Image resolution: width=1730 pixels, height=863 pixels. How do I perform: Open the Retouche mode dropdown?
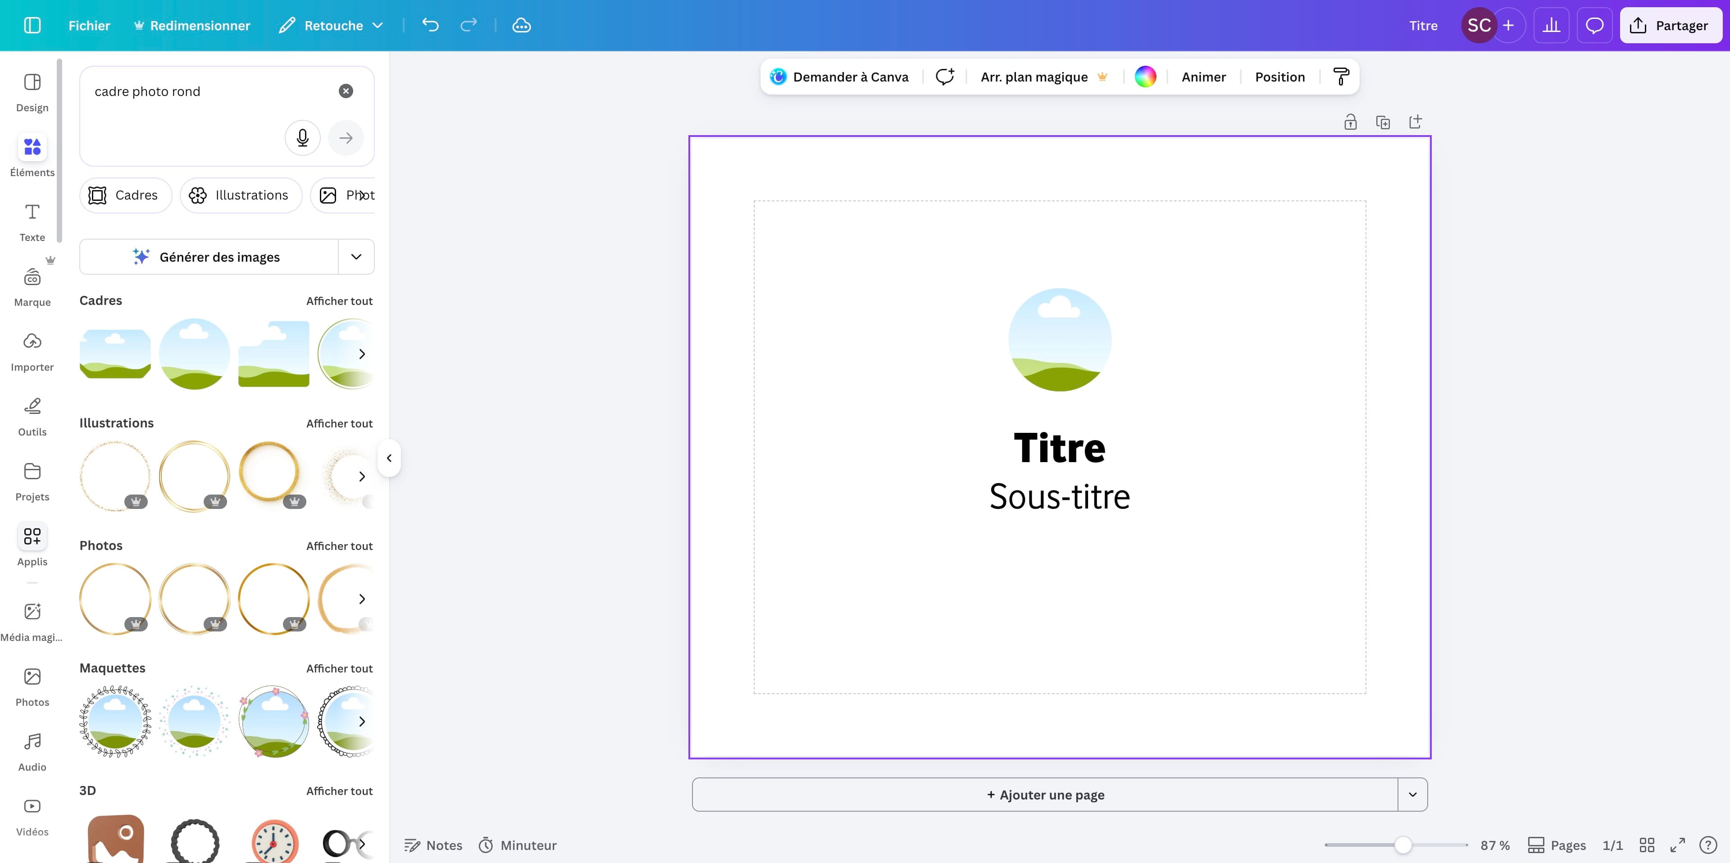(331, 26)
